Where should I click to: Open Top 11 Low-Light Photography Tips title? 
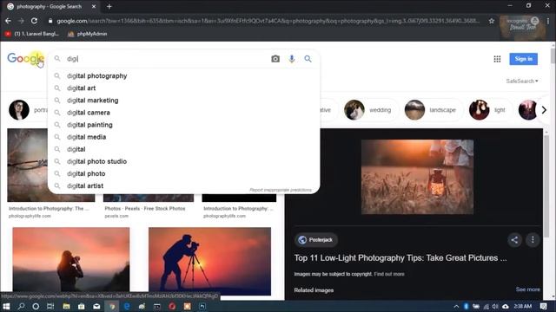(x=400, y=258)
